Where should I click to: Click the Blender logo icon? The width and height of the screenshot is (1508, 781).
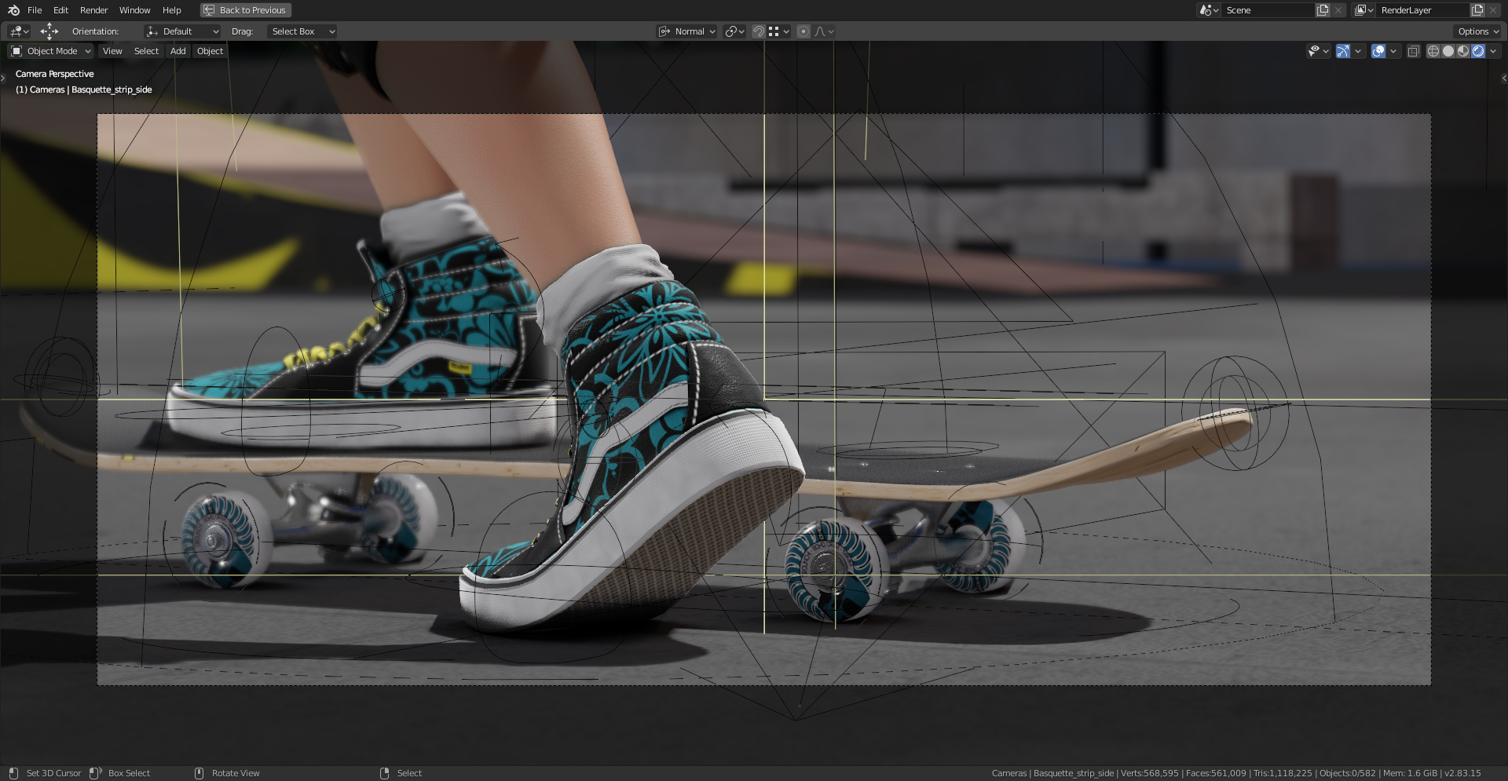pyautogui.click(x=13, y=10)
